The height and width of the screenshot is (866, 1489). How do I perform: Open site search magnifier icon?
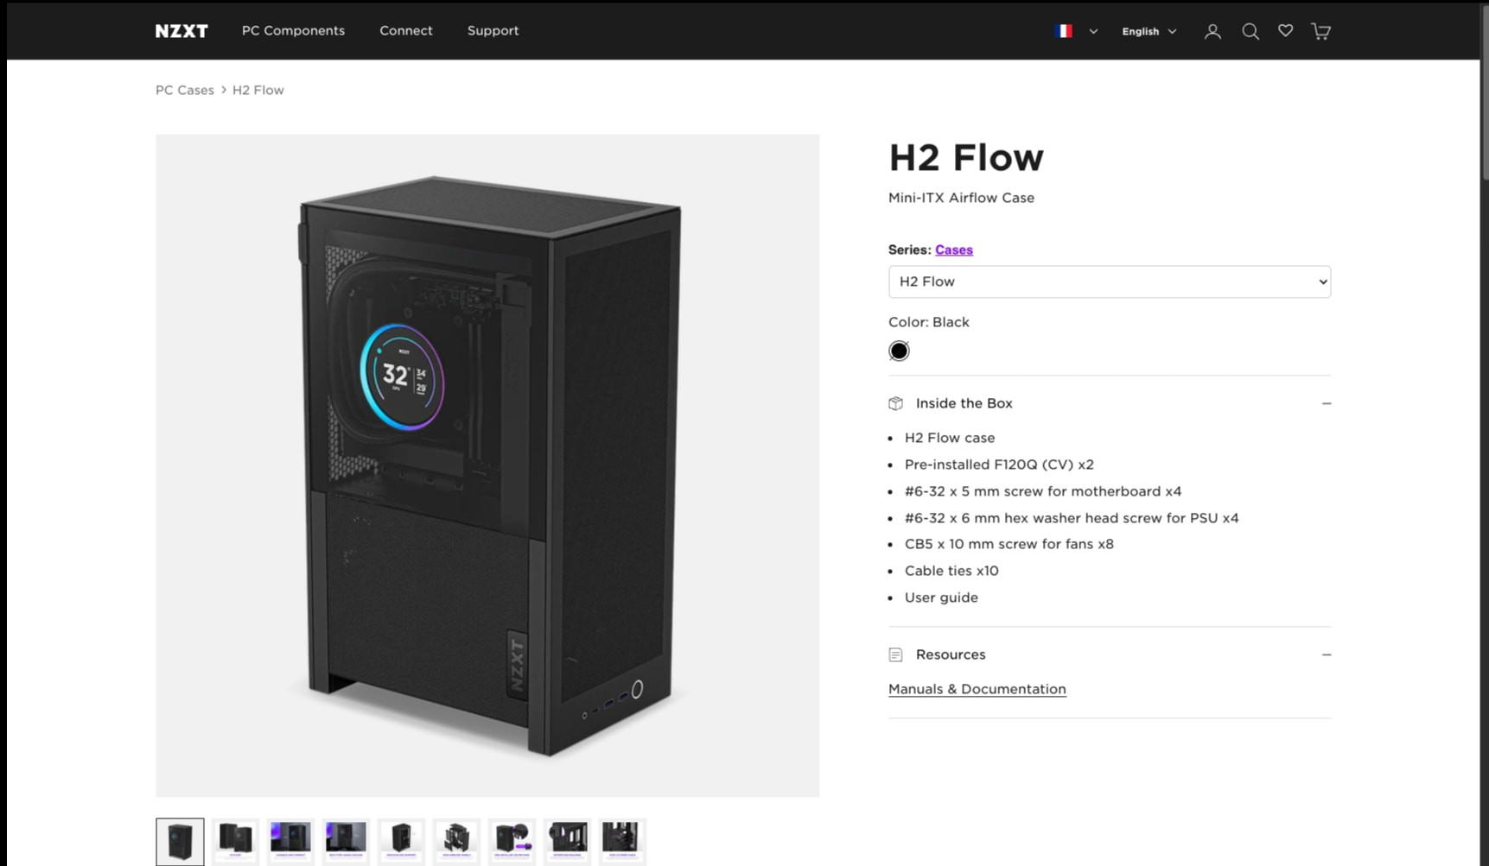tap(1250, 31)
